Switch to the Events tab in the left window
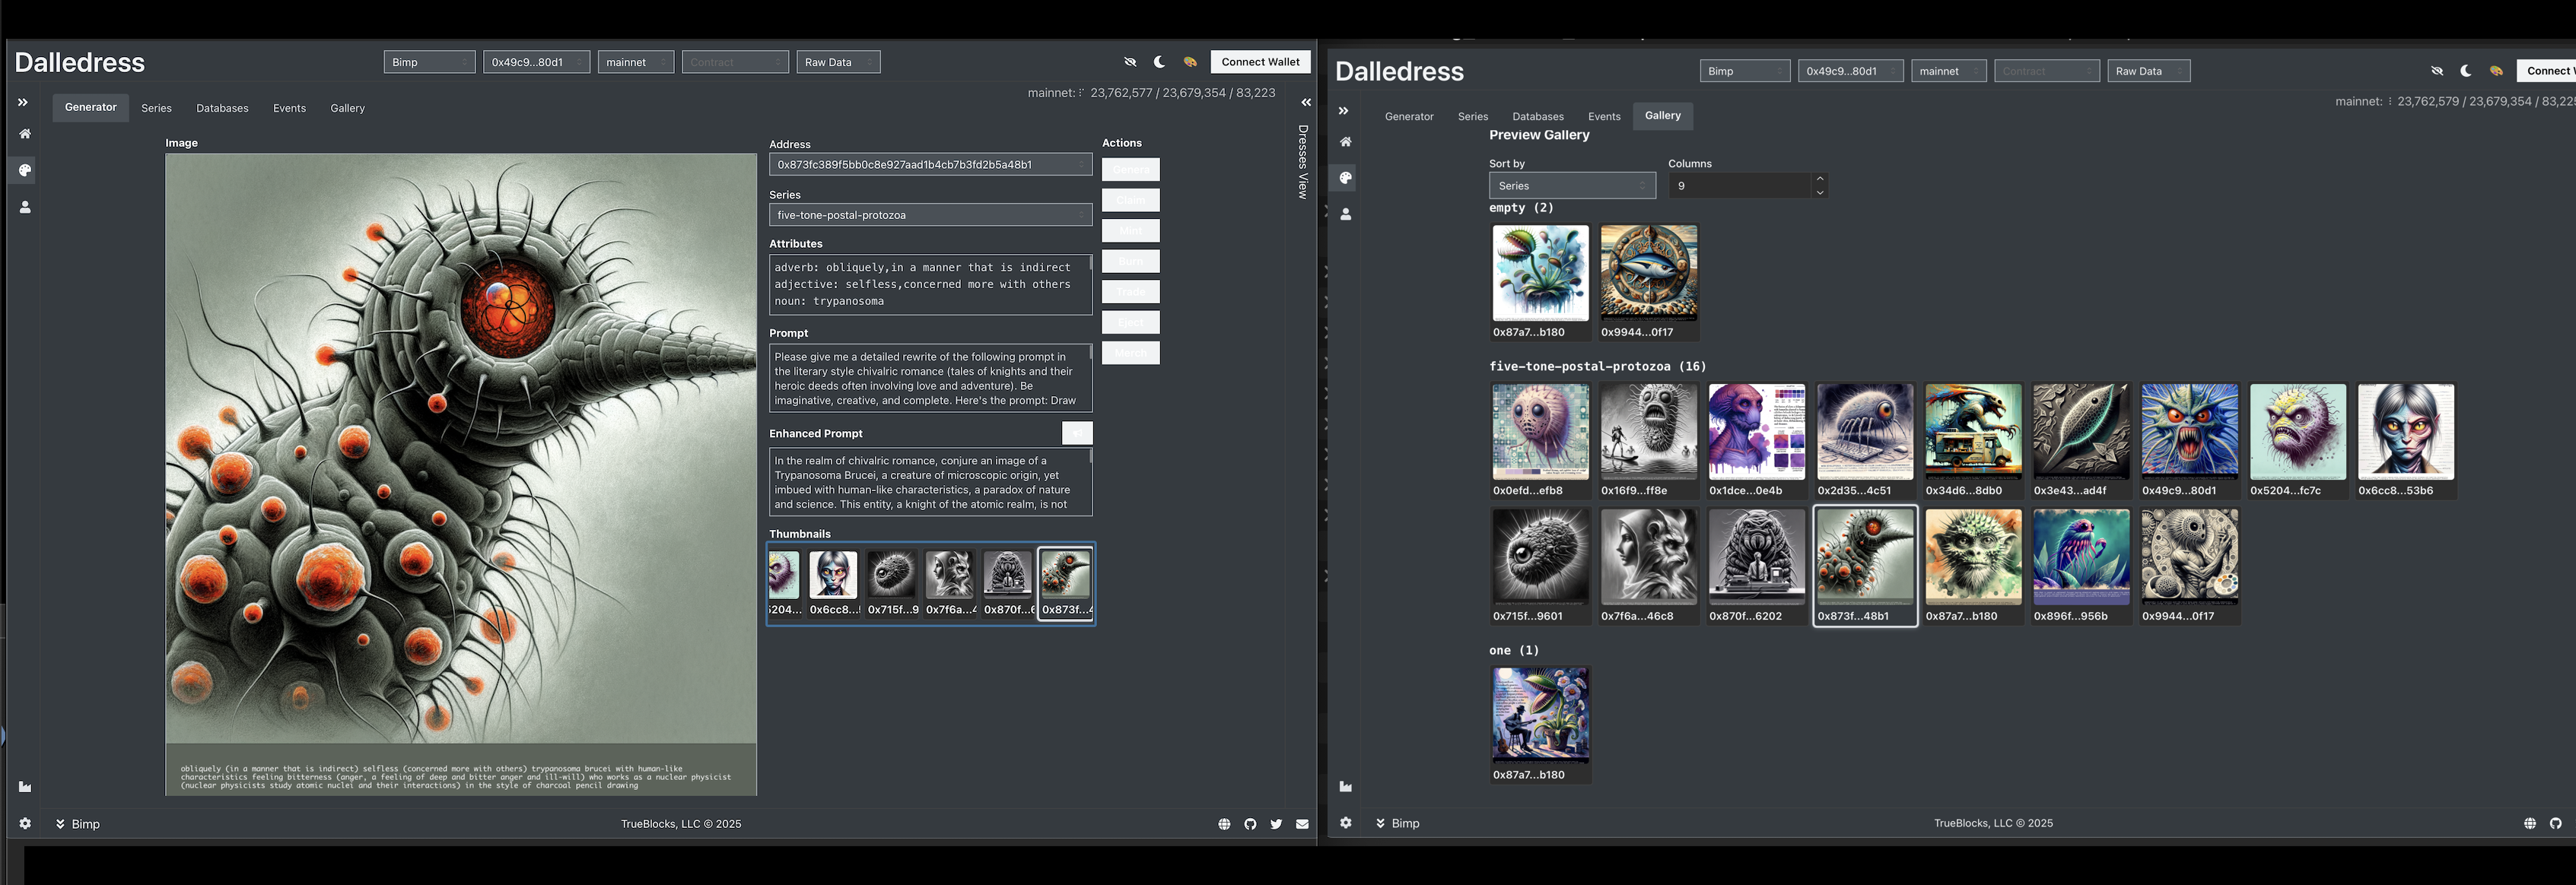This screenshot has height=885, width=2576. [x=289, y=108]
